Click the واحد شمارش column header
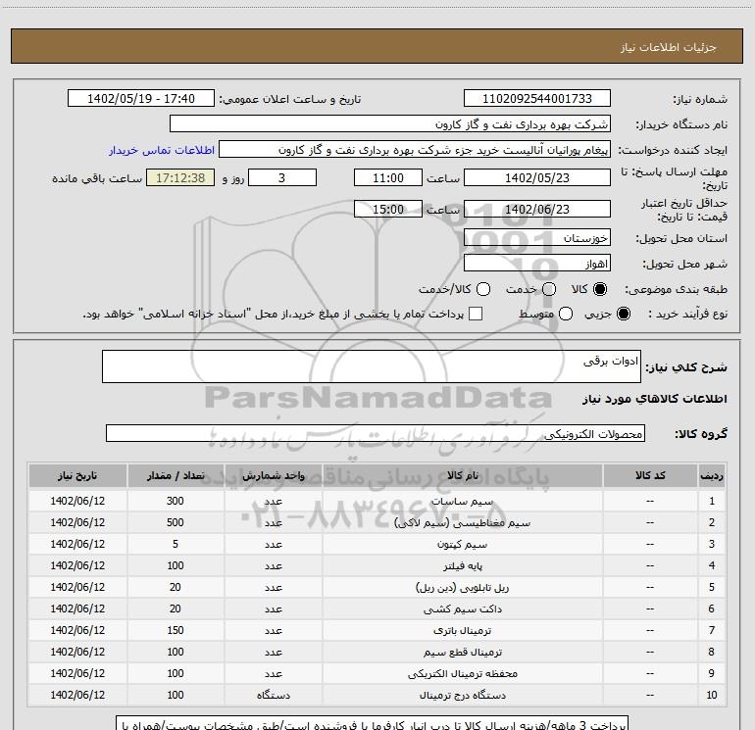 [273, 475]
